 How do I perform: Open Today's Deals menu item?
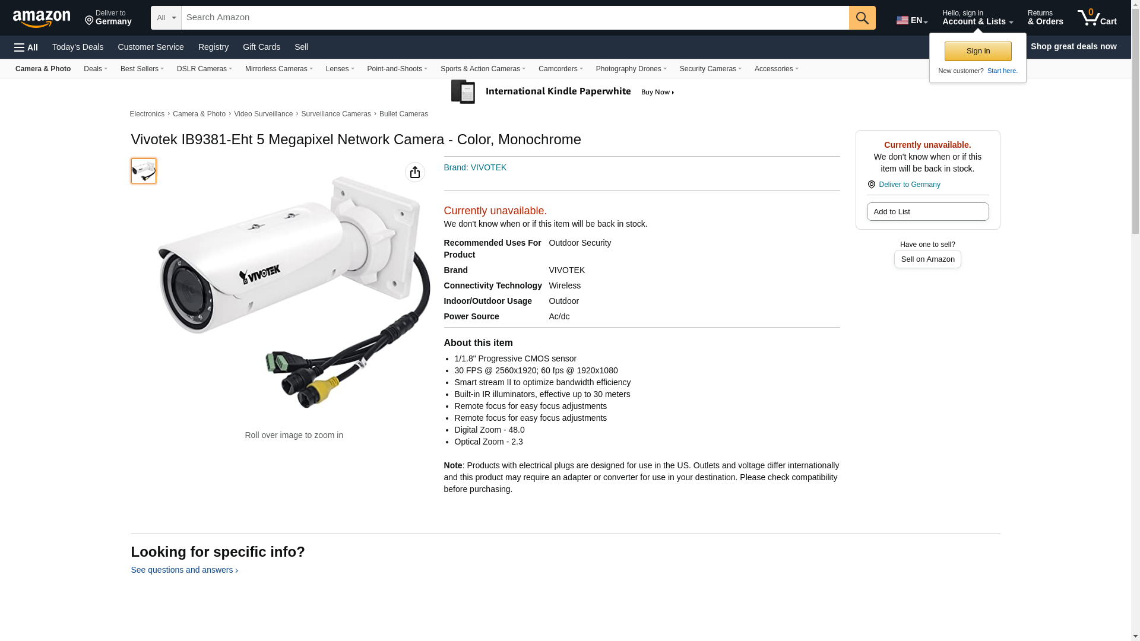pos(78,47)
